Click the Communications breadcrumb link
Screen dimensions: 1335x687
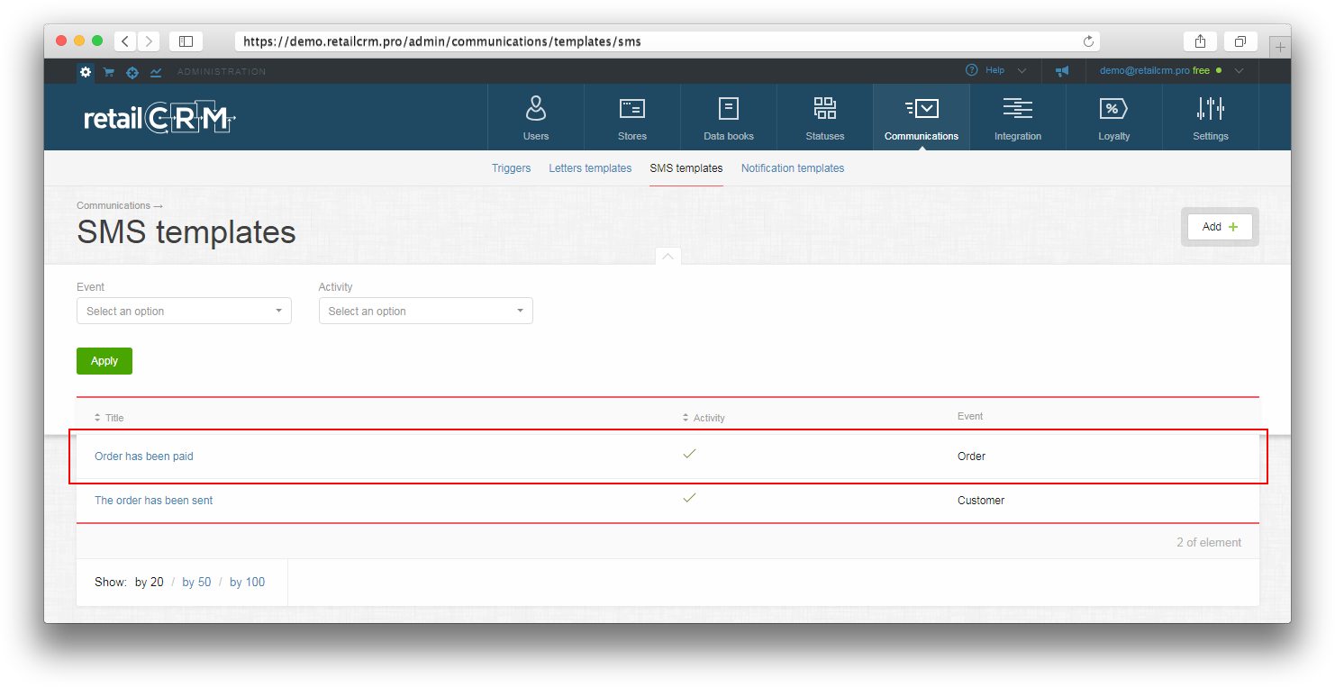pyautogui.click(x=114, y=205)
